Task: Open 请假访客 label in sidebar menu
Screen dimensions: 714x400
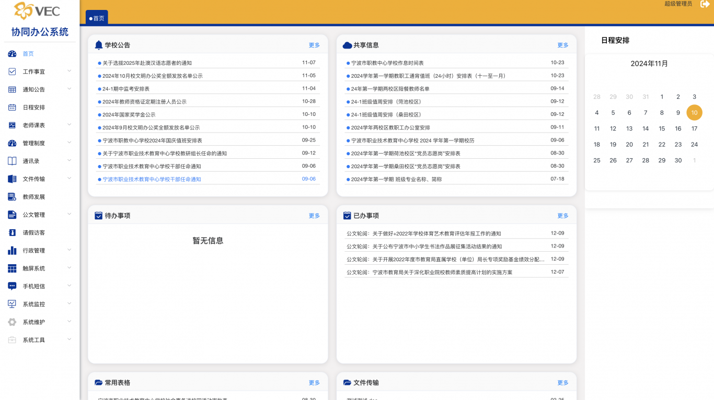Action: (34, 232)
